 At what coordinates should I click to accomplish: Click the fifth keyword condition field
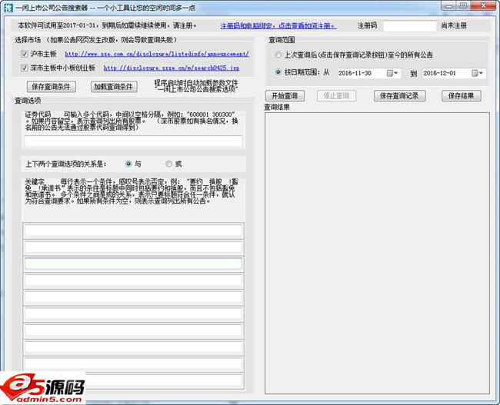point(133,297)
